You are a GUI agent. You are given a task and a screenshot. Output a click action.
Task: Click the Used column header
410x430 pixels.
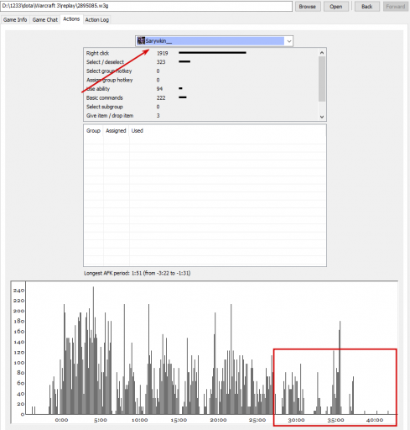(138, 131)
